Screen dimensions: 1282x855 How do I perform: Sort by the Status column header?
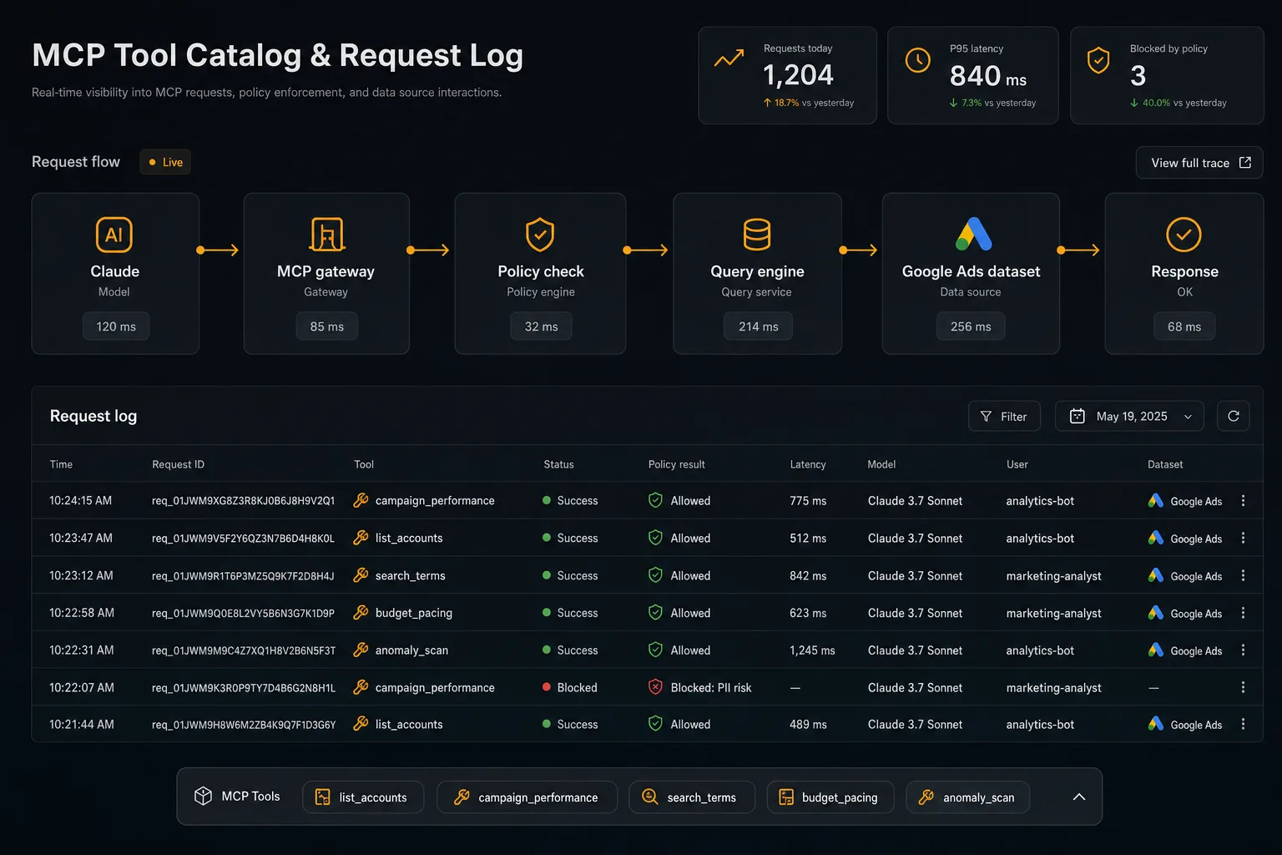tap(558, 464)
